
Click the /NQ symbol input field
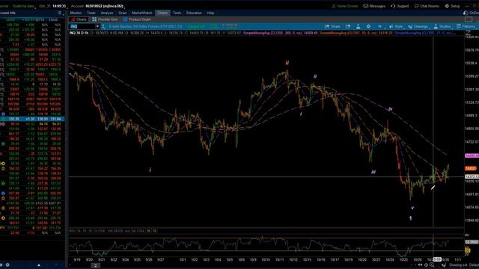[x=82, y=27]
